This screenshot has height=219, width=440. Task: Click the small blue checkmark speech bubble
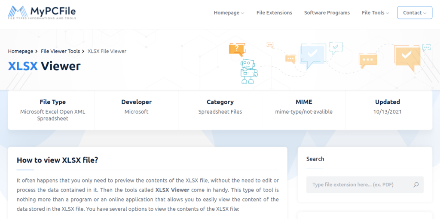point(336,46)
